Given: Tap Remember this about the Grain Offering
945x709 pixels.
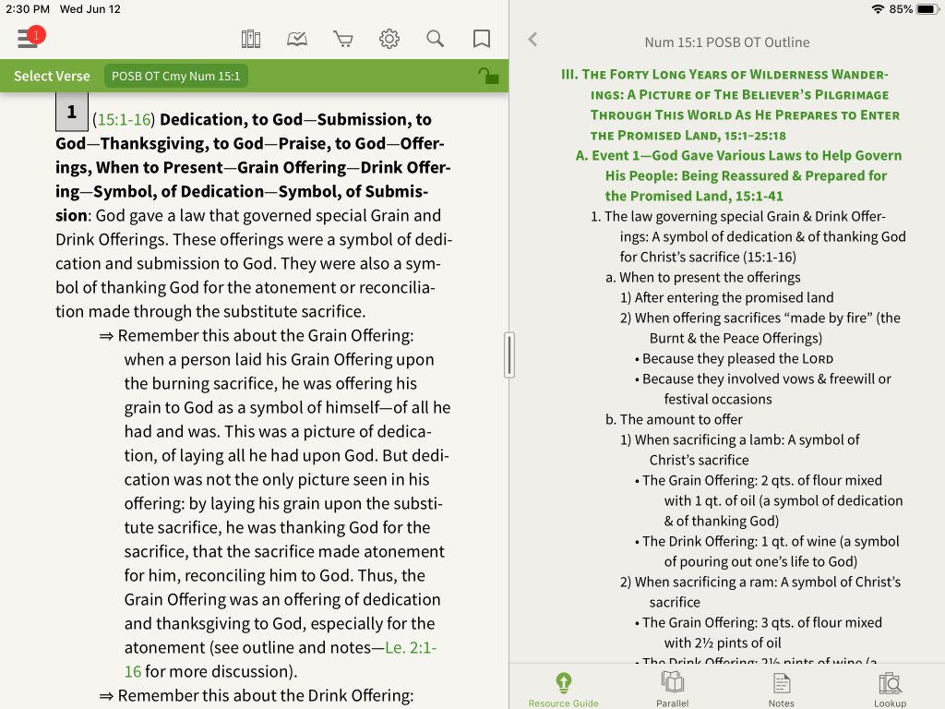Looking at the screenshot, I should pyautogui.click(x=257, y=336).
